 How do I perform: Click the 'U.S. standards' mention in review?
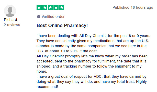click(x=93, y=43)
